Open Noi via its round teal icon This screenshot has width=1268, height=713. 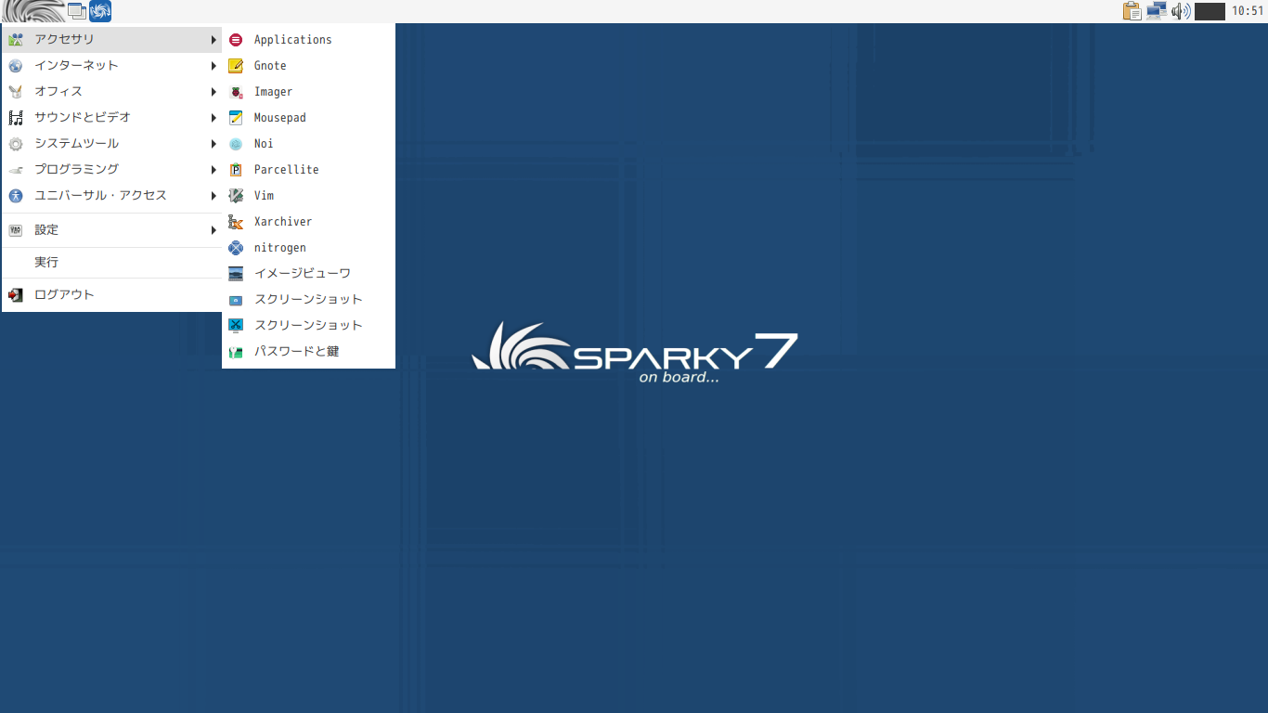tap(236, 144)
